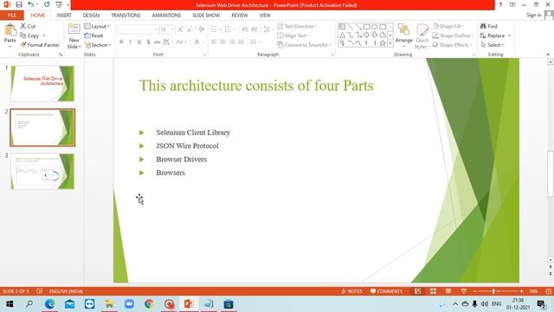Open the Section dropdown
554x312 pixels.
point(98,45)
